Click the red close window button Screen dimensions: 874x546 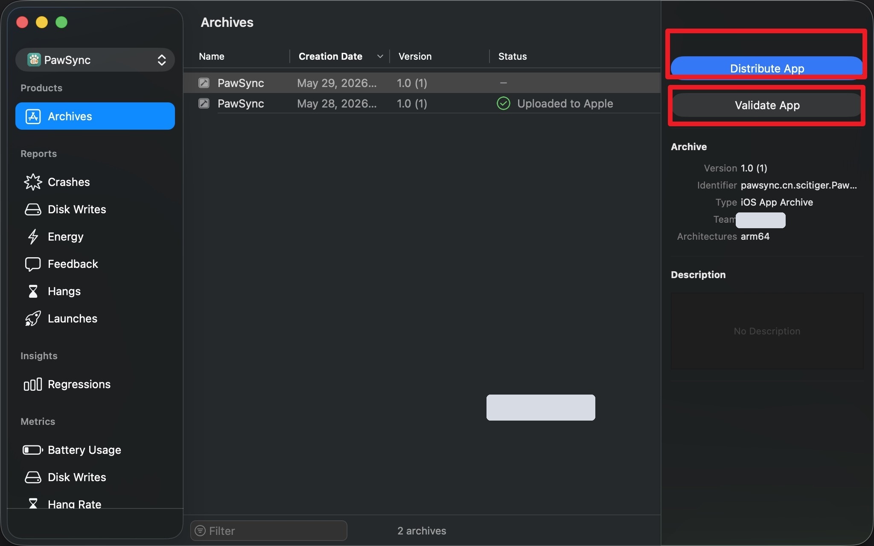tap(22, 22)
